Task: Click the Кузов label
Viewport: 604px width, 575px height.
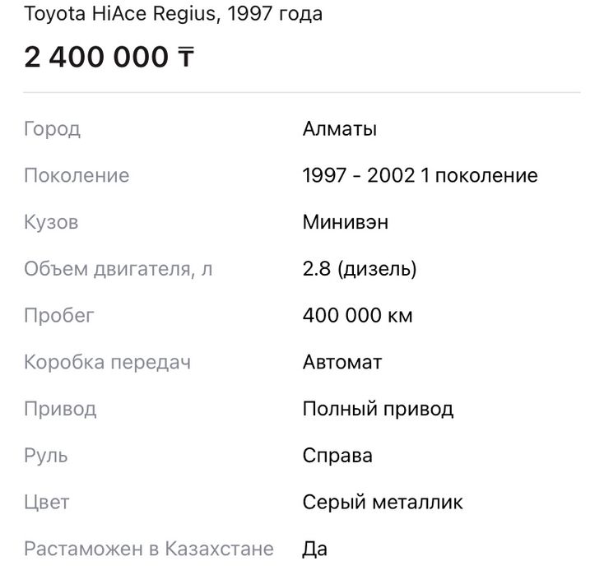Action: [51, 223]
